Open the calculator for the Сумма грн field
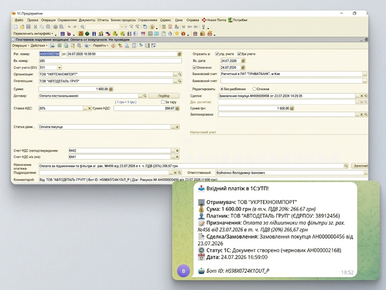Screen dimensions: 386x290 [x=292, y=108]
